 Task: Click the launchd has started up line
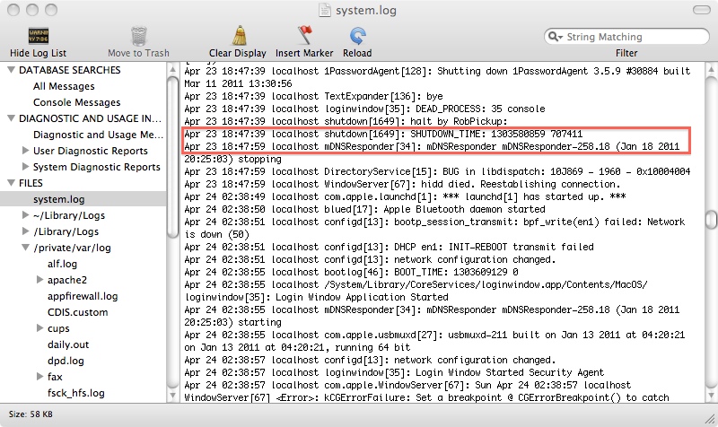[x=405, y=196]
